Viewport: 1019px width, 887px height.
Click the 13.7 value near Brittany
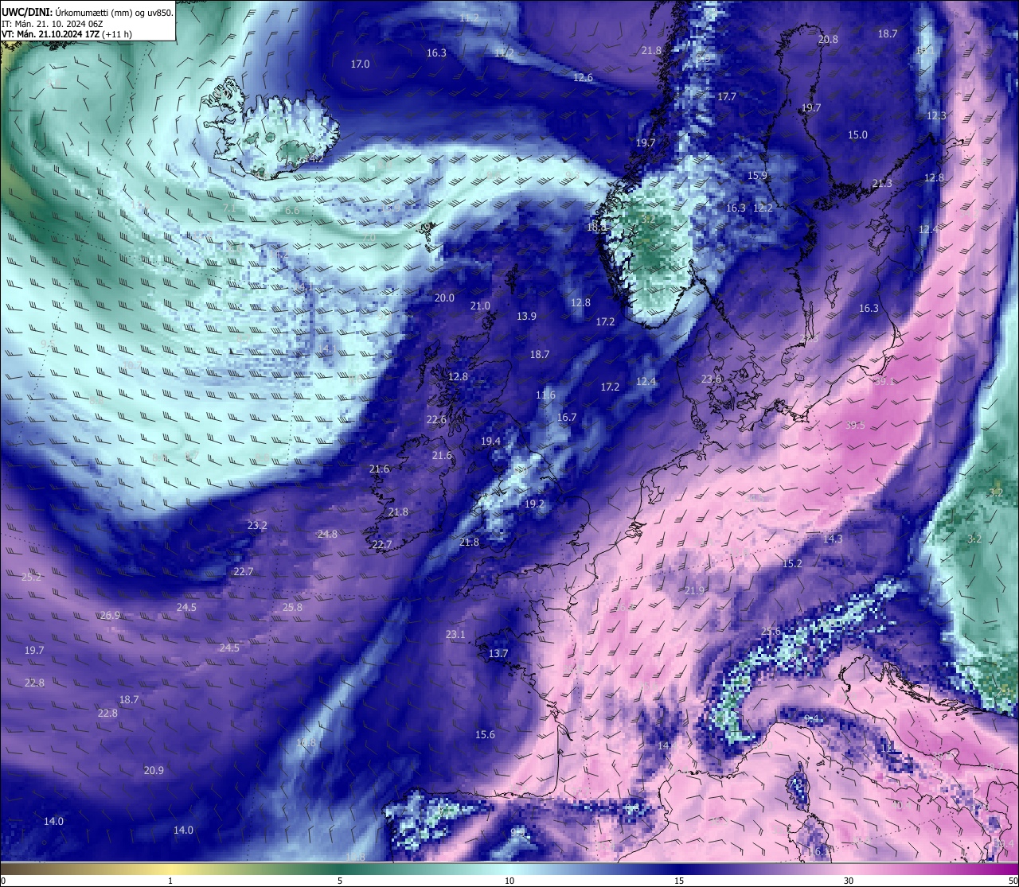point(498,653)
